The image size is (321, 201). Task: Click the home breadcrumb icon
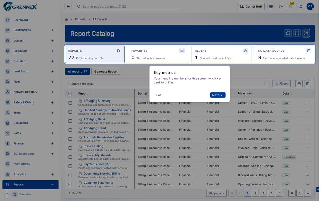click(66, 19)
